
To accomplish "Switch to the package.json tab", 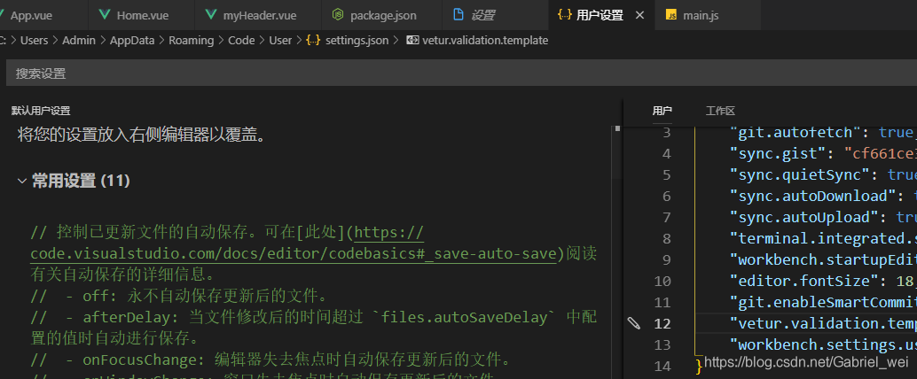I will (x=382, y=15).
